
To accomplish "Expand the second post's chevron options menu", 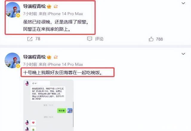I will (183, 54).
